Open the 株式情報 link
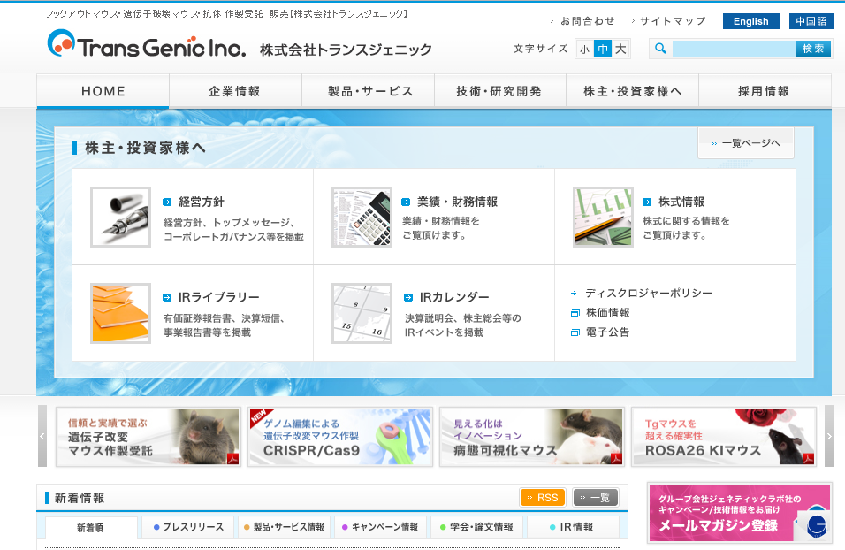Viewport: 845px width, 550px height. pyautogui.click(x=681, y=202)
